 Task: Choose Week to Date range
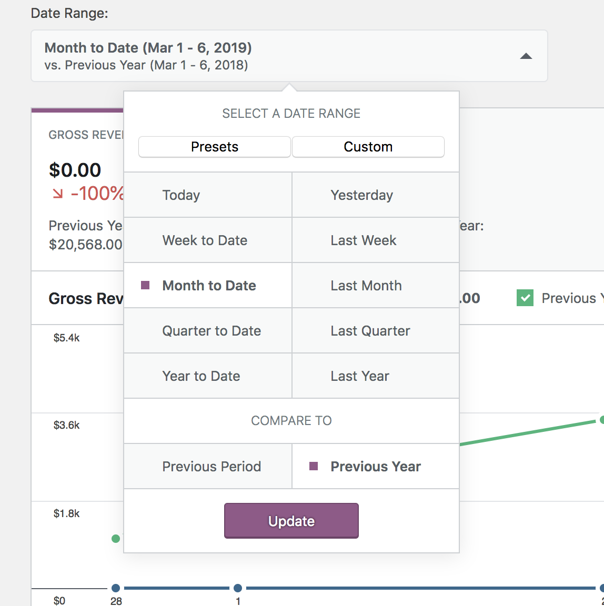pos(207,240)
